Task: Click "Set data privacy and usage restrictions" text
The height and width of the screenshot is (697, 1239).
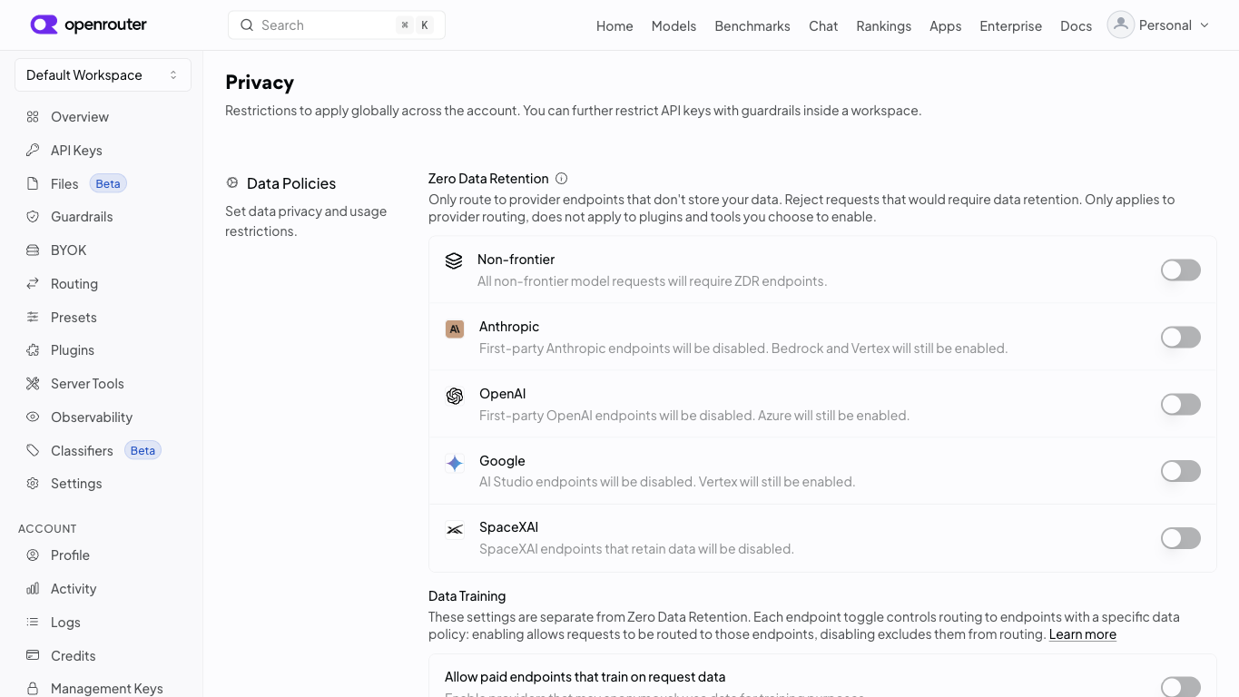Action: pos(306,221)
